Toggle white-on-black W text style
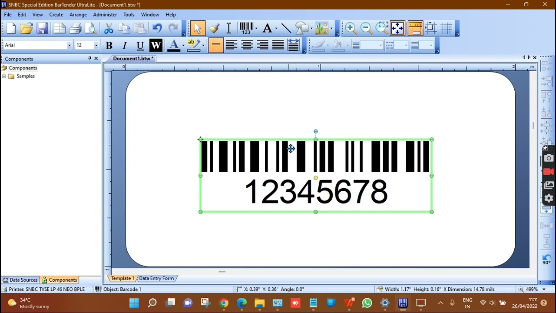Screen dimensions: 556x313 click(x=156, y=45)
